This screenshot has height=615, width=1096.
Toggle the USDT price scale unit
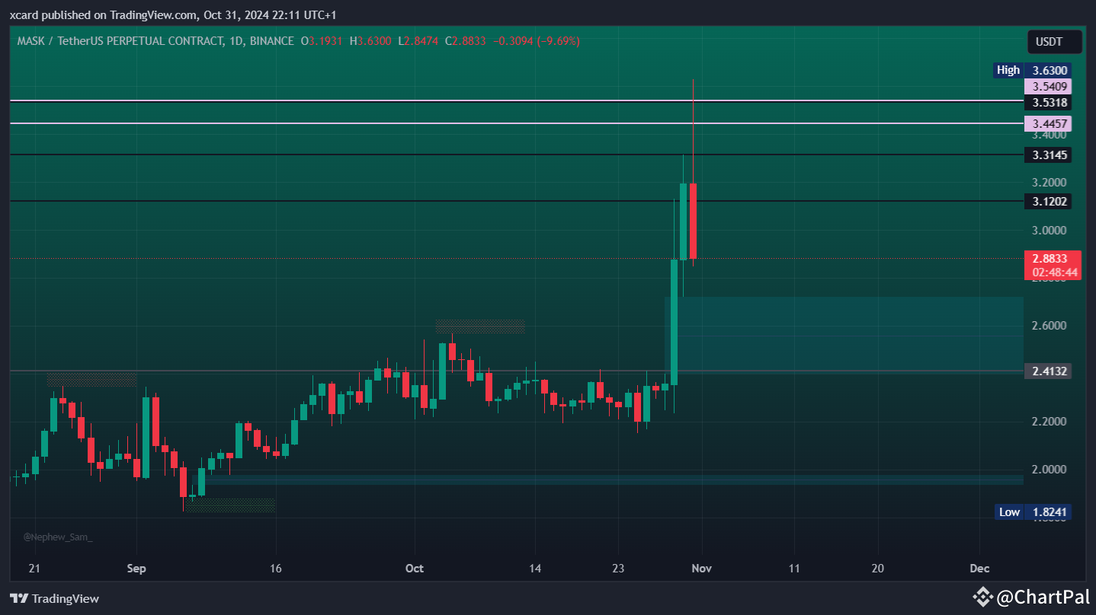[x=1054, y=42]
